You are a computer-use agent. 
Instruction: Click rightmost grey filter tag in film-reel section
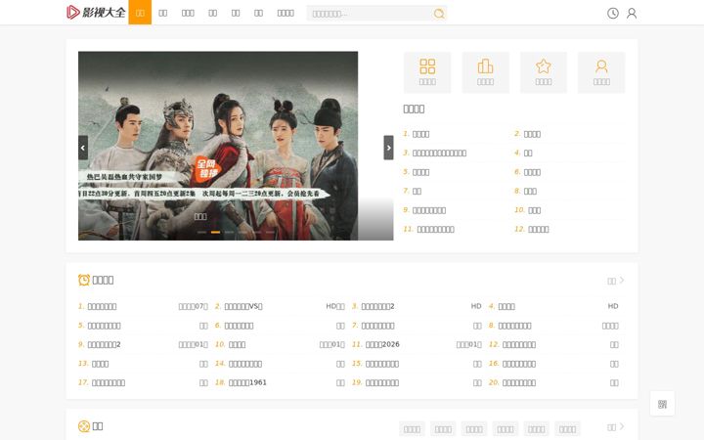click(567, 429)
